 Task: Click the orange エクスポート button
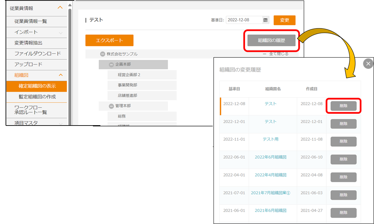(x=109, y=40)
